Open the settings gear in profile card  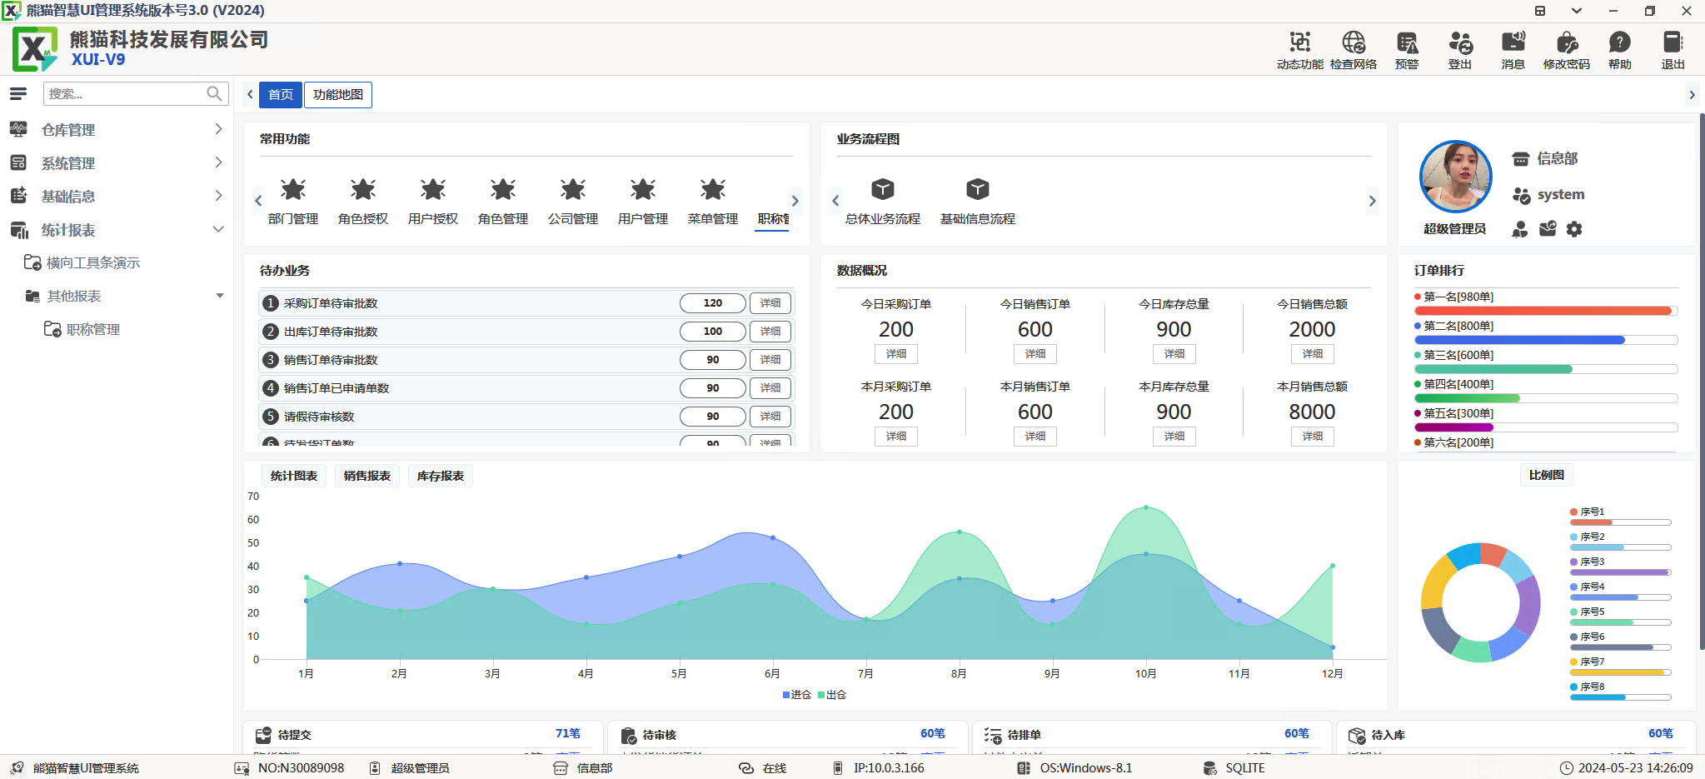1574,229
